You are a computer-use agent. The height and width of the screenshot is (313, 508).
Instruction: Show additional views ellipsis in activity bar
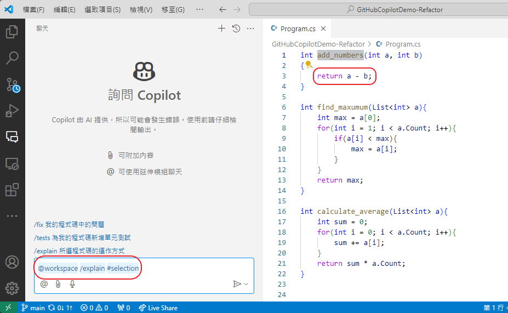click(x=12, y=216)
